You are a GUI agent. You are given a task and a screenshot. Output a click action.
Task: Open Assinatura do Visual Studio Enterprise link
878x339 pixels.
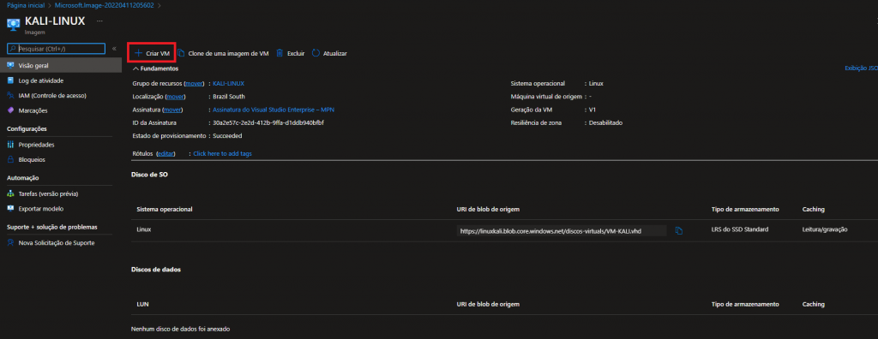pyautogui.click(x=274, y=110)
